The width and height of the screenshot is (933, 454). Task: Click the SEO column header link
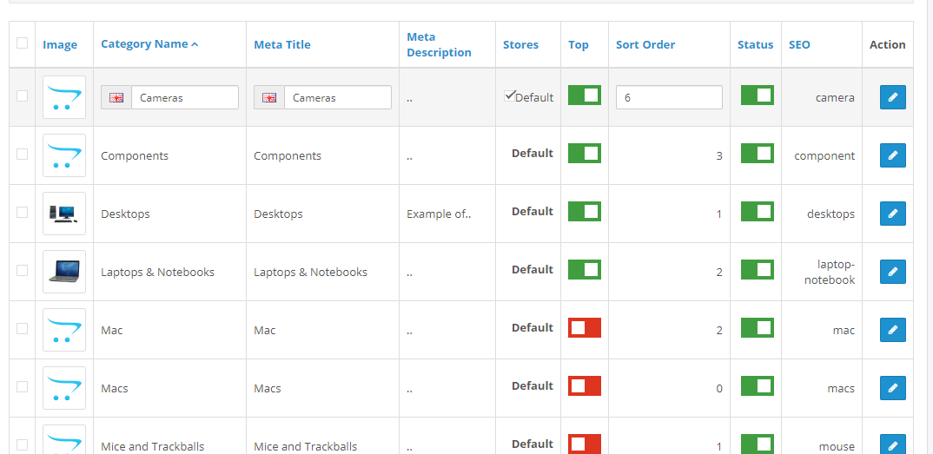click(799, 44)
